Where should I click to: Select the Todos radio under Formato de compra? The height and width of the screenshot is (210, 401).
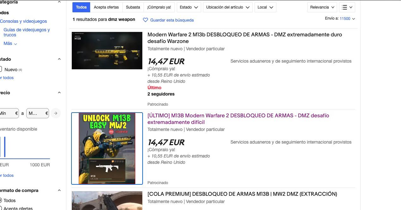coord(0,200)
